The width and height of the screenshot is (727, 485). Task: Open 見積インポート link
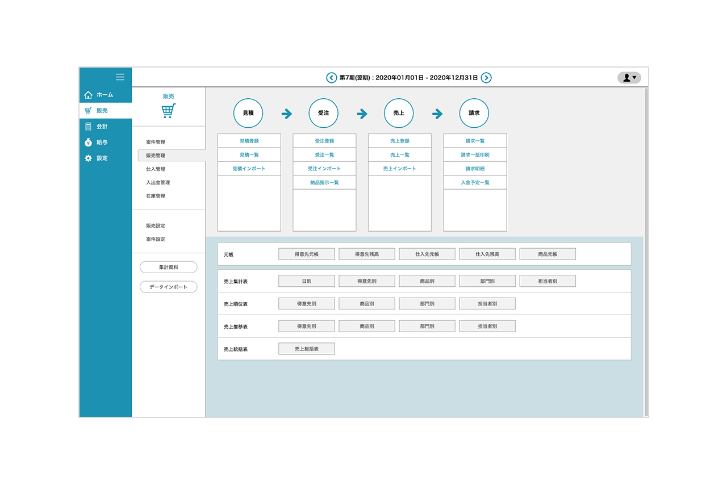(249, 169)
